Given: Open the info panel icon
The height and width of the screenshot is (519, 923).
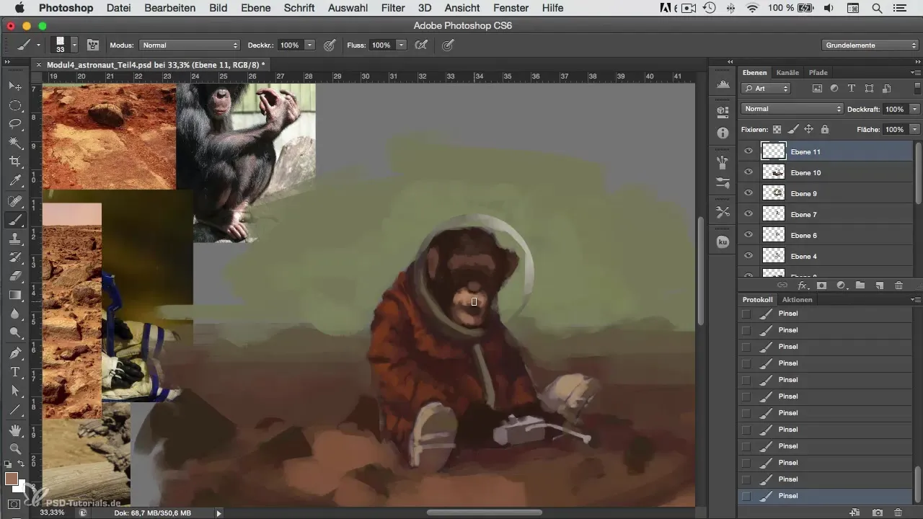Looking at the screenshot, I should tap(723, 133).
